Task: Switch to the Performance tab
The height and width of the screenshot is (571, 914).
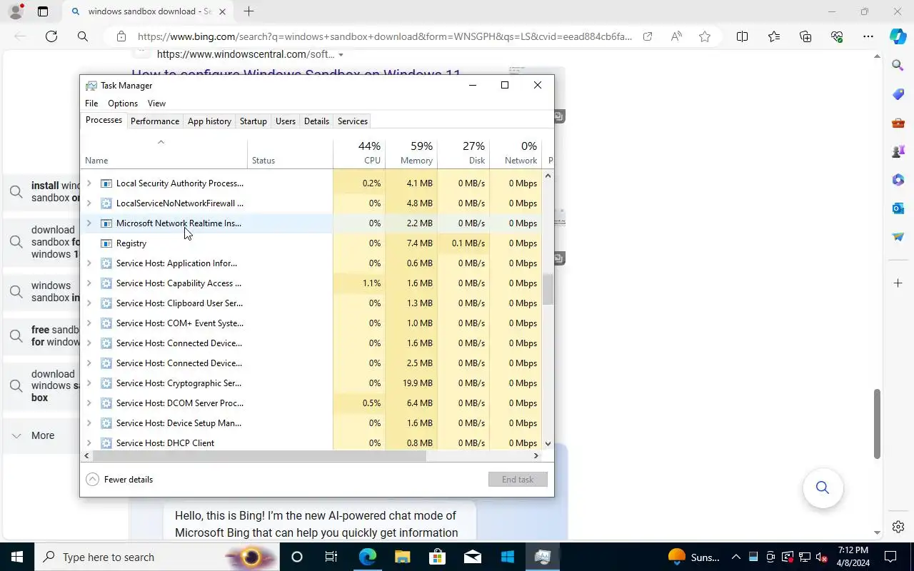Action: tap(155, 121)
